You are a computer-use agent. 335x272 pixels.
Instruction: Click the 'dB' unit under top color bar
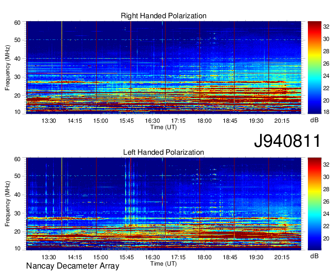[x=314, y=120]
